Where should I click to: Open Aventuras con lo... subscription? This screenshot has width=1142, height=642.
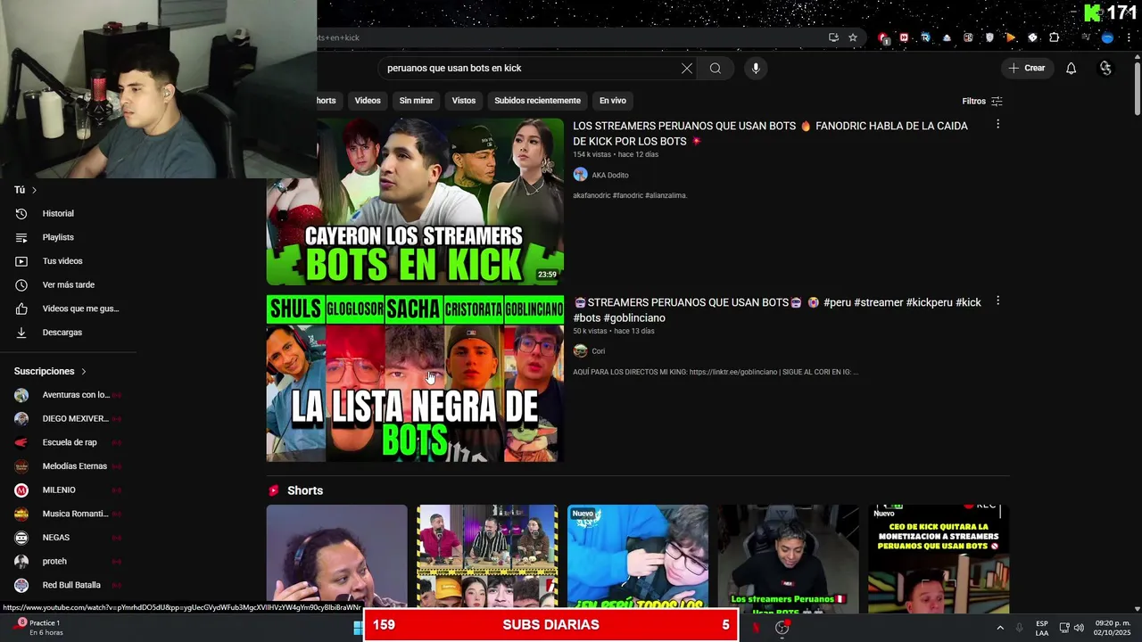[68, 395]
